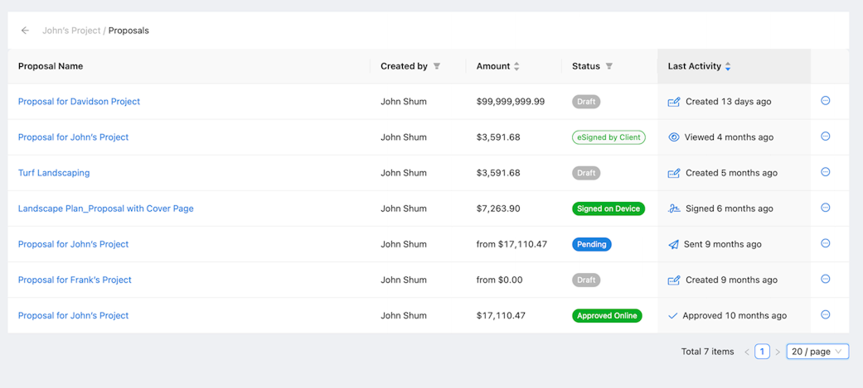Filter the Status column
Viewport: 863px width, 388px height.
pos(608,66)
